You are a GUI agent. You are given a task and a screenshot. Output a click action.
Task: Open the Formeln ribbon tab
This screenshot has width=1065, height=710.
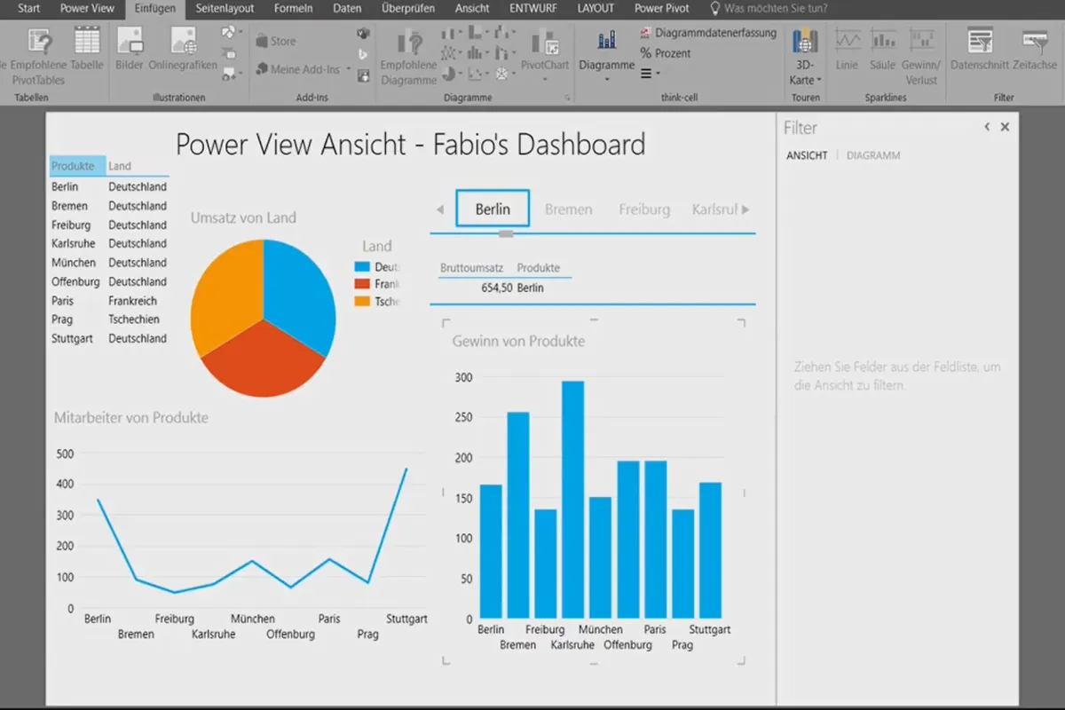click(x=293, y=8)
